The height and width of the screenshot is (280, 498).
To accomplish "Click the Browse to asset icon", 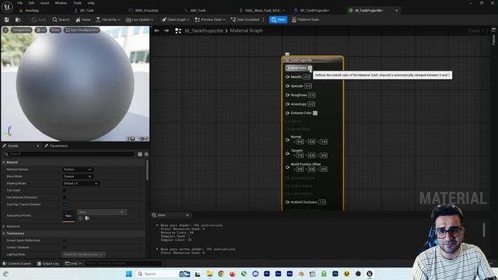I will (18, 19).
